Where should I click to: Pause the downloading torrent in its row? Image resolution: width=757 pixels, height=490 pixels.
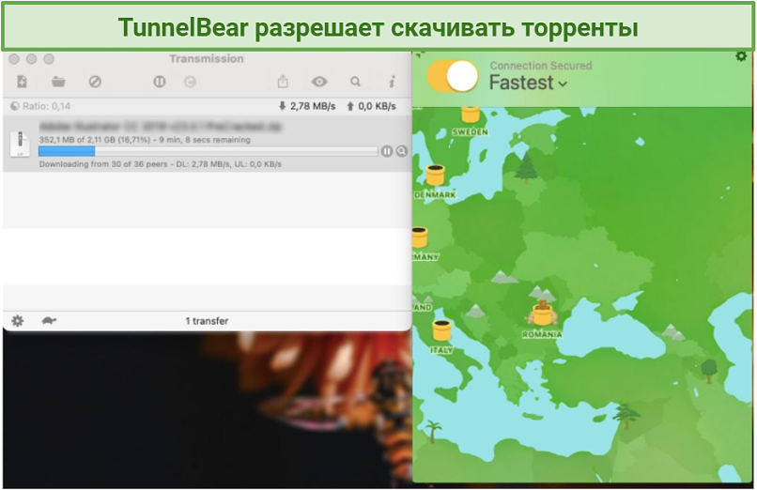pos(387,151)
